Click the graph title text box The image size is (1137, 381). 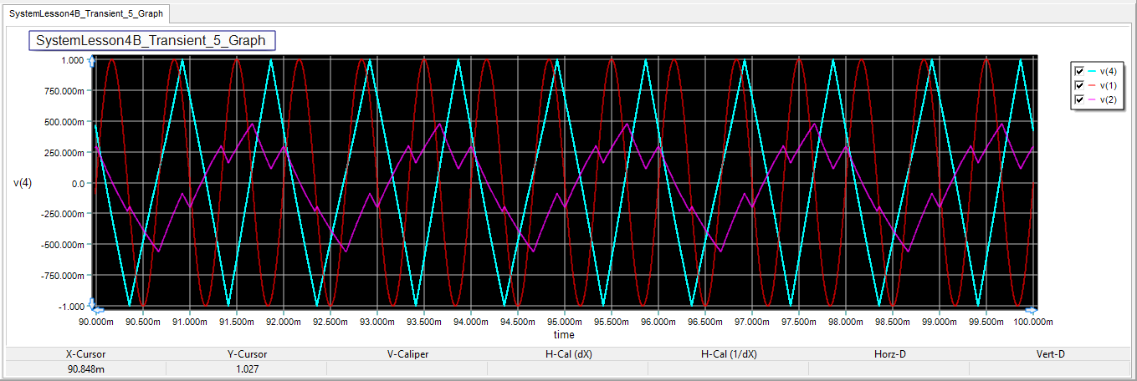pyautogui.click(x=151, y=40)
